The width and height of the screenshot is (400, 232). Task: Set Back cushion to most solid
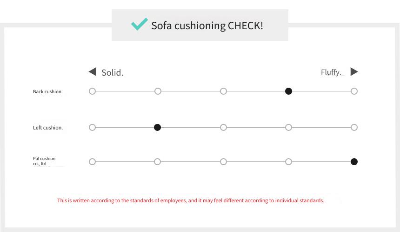[93, 91]
